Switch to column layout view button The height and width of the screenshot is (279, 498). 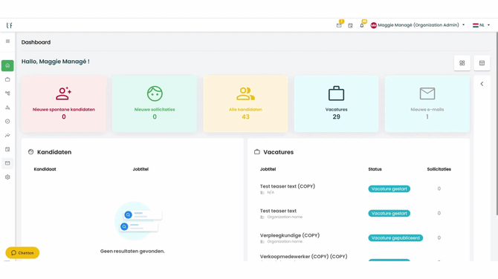[482, 63]
